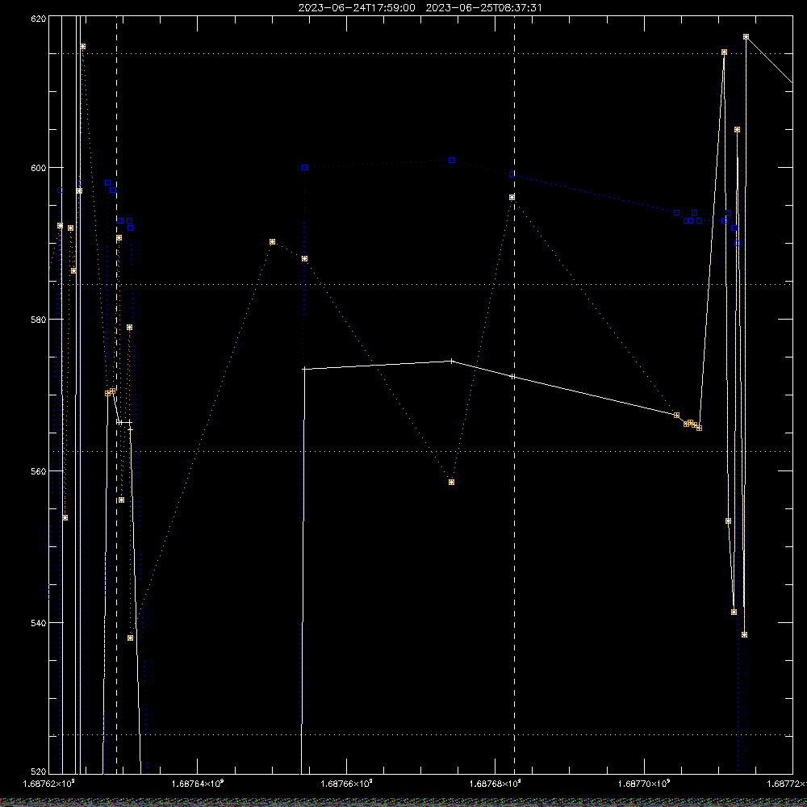Click the end timestamp 2023-06-25T08:37:31 in title
807x807 pixels.
[483, 8]
